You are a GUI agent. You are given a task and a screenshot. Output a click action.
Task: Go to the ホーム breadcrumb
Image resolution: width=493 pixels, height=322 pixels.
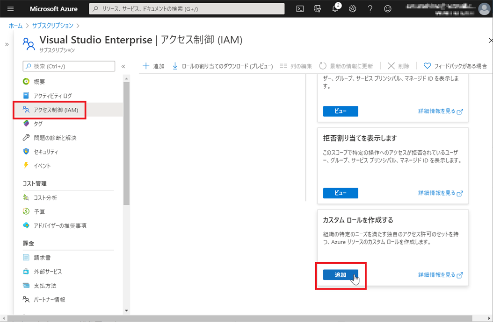(15, 26)
